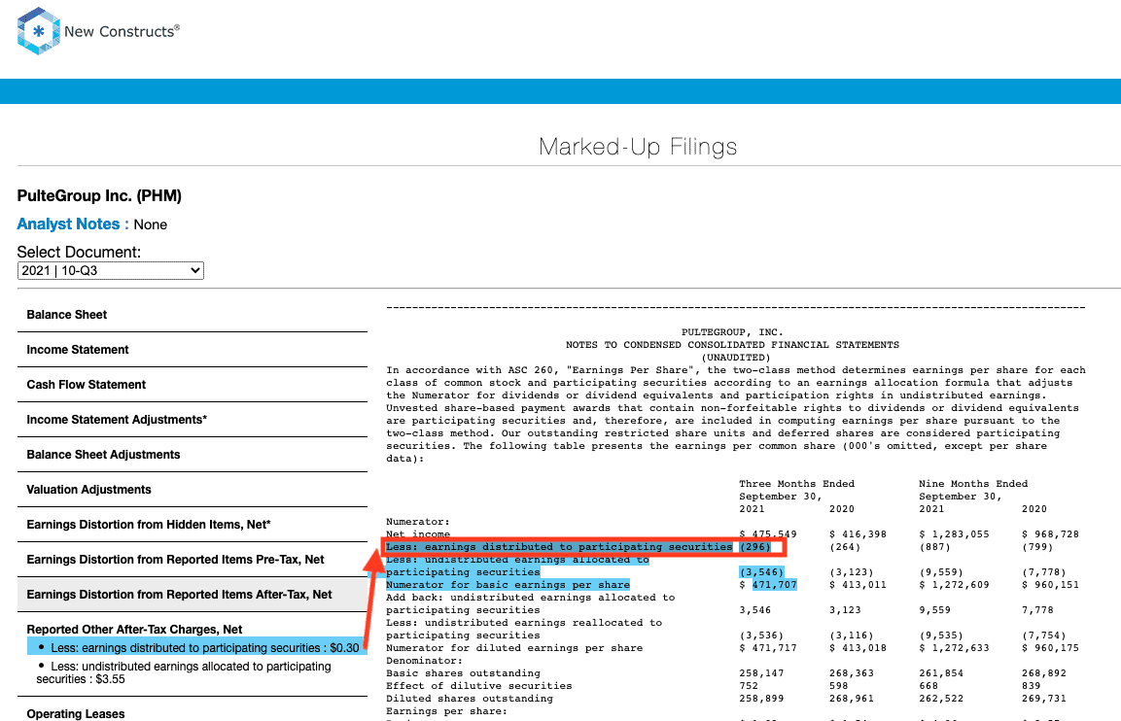Click Reported Other After-Tax Charges, Net heading
Image resolution: width=1121 pixels, height=721 pixels.
(134, 630)
